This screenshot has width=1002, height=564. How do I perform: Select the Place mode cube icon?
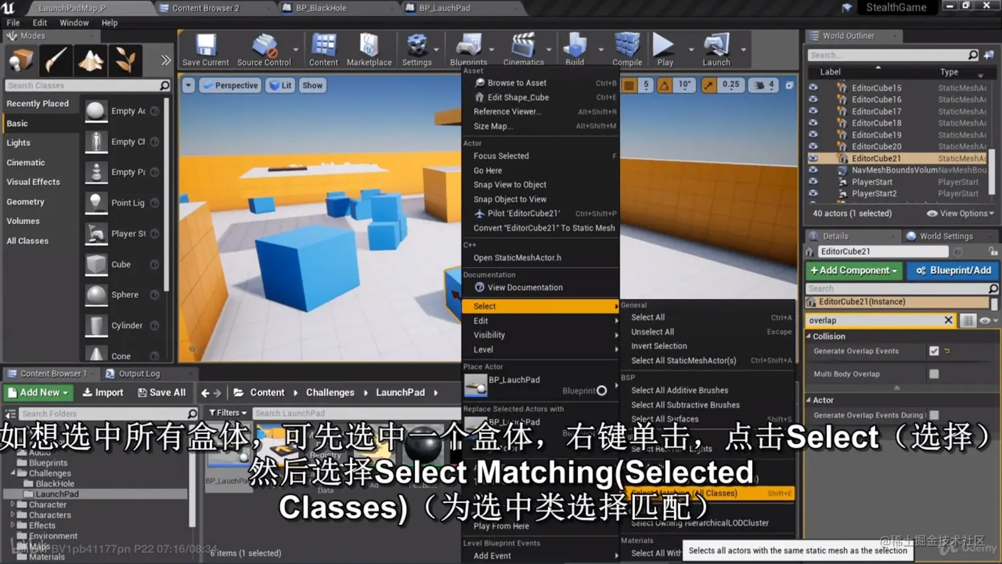point(21,60)
